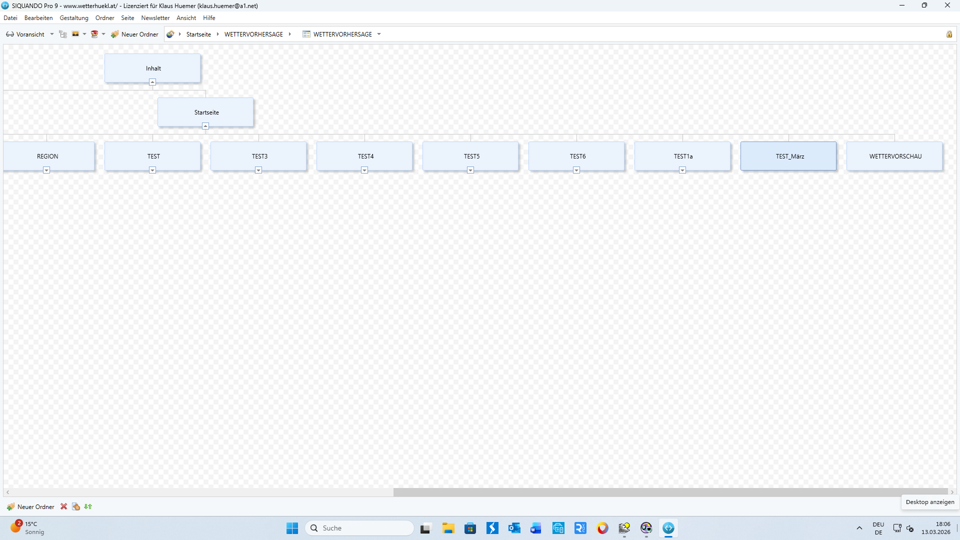
Task: Click the paint bucket design icon
Action: [x=94, y=34]
